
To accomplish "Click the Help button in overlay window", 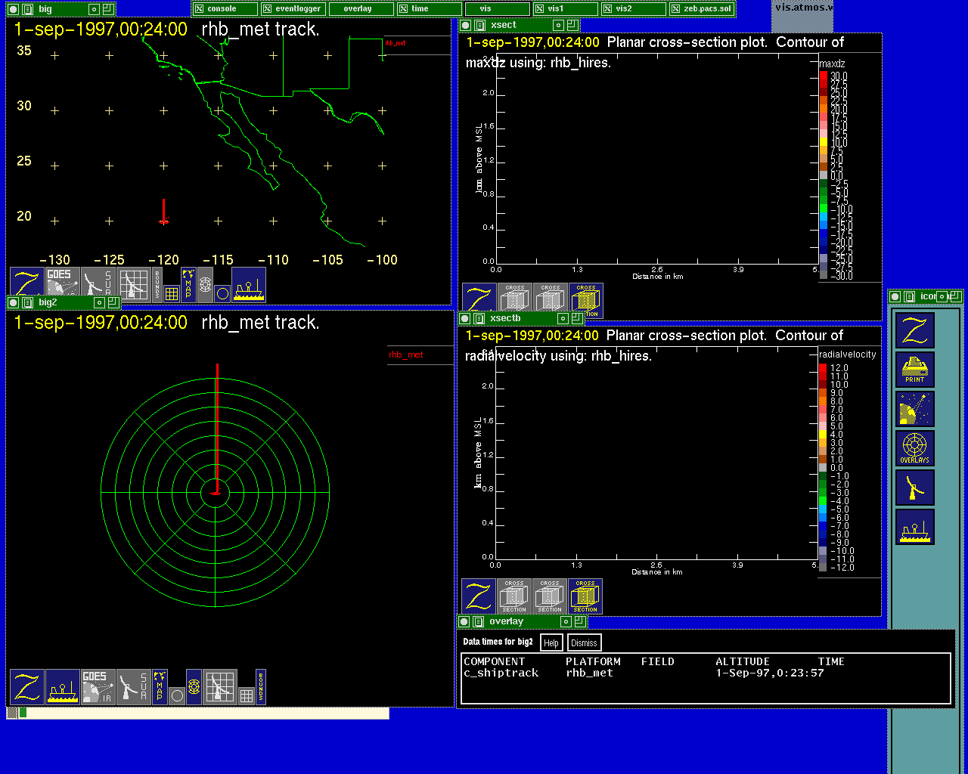I will (x=551, y=643).
